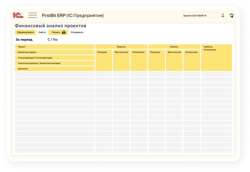This screenshot has width=250, height=172.
Task: Open the notifications bell
Action: click(223, 16)
